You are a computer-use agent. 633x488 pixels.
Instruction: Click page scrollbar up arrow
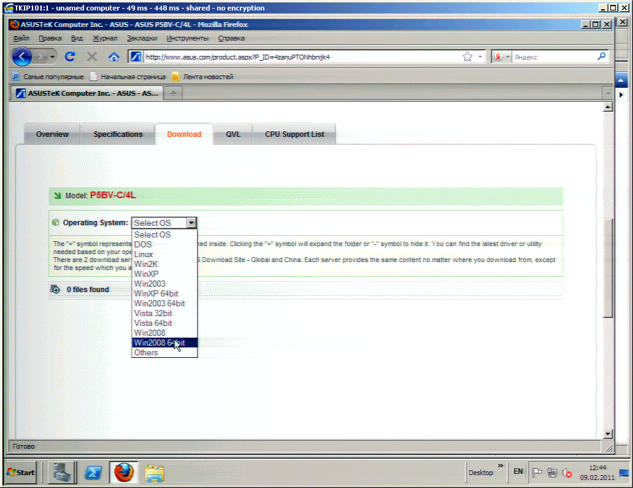click(608, 107)
